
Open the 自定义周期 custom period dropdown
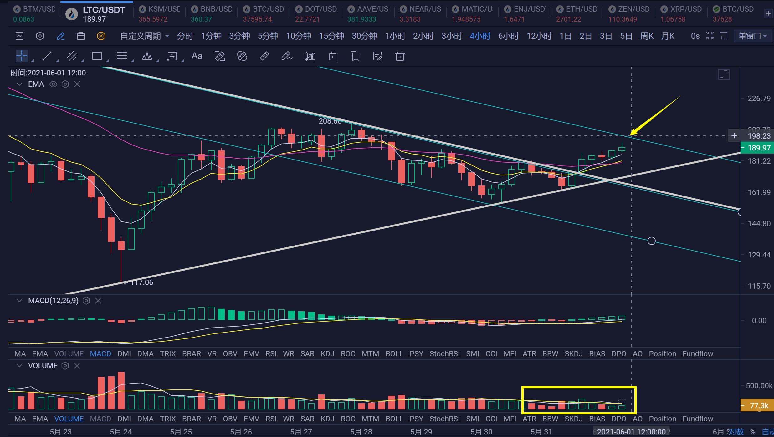(x=145, y=36)
